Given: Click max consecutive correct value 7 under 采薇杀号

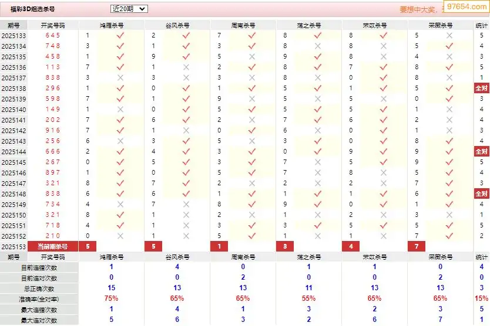Looking at the screenshot, I should tap(440, 320).
